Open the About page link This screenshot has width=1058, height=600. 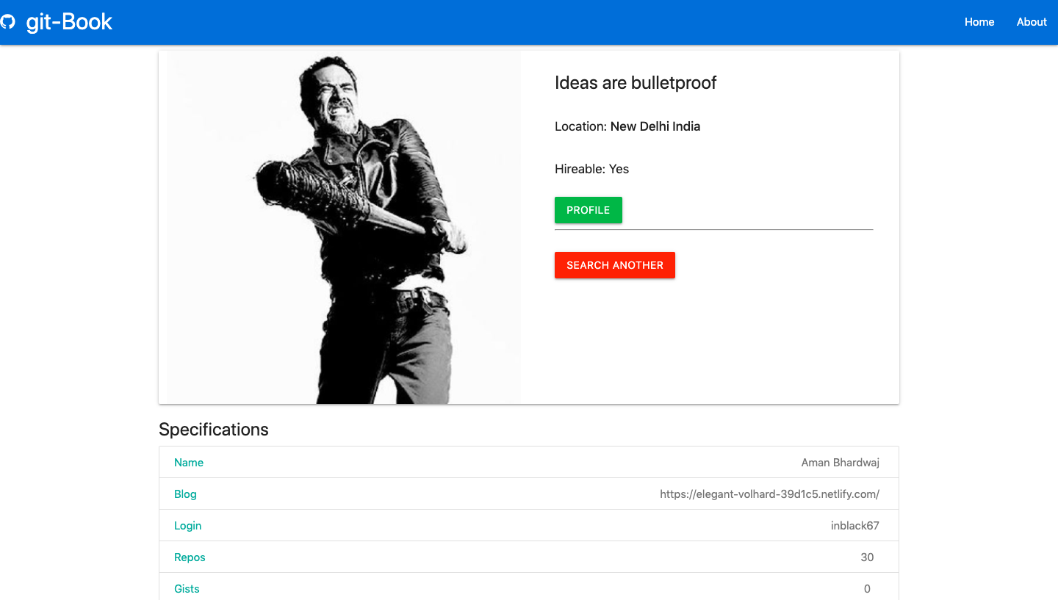point(1032,22)
